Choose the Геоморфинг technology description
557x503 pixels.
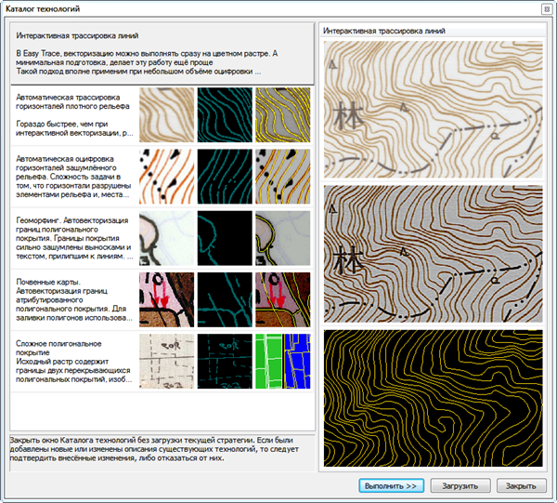pyautogui.click(x=72, y=238)
